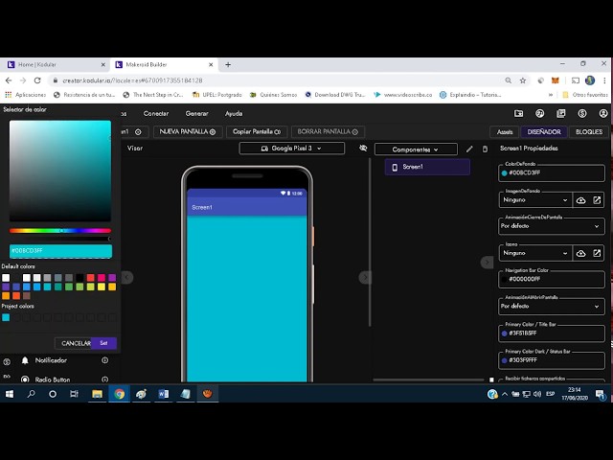Open the user account icon in Kodular
Viewport: 613px width, 460px height.
click(x=603, y=113)
